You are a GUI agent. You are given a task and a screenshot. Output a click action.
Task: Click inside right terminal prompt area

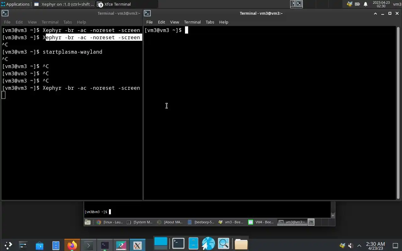(x=270, y=113)
